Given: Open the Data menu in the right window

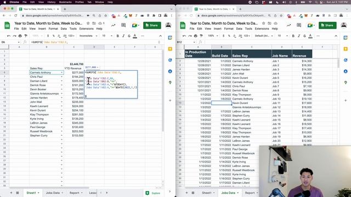Looking at the screenshot, I should point(239,28).
